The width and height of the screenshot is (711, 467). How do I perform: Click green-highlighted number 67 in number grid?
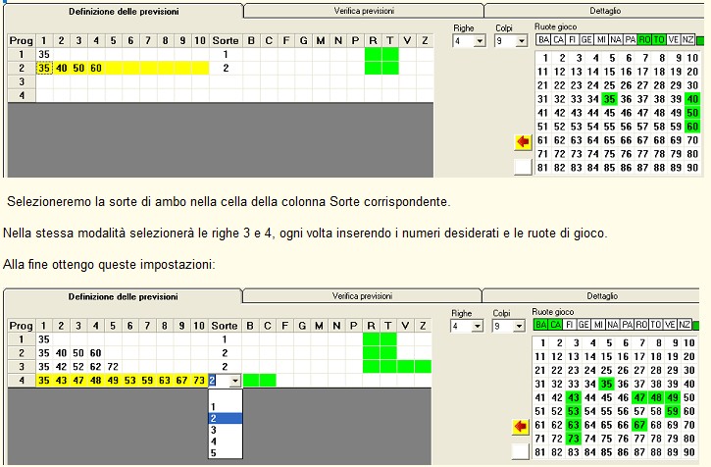tap(638, 425)
